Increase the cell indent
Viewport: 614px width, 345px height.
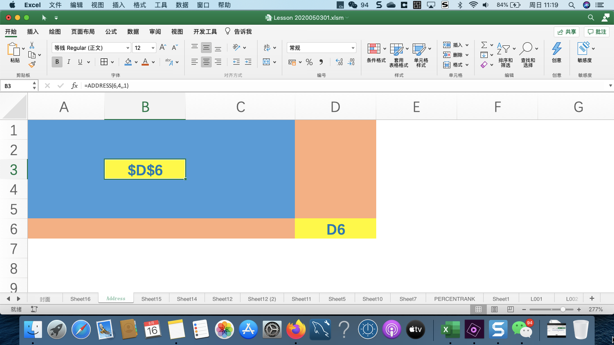point(248,62)
